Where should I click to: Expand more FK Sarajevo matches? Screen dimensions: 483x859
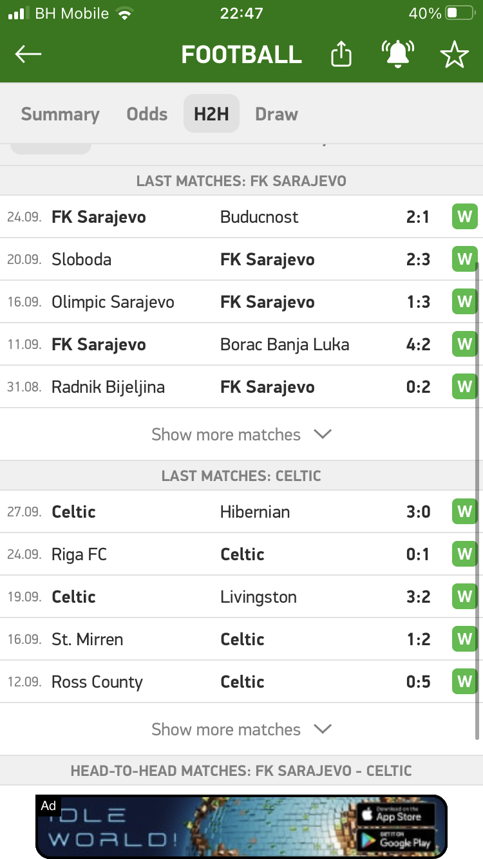tap(241, 435)
